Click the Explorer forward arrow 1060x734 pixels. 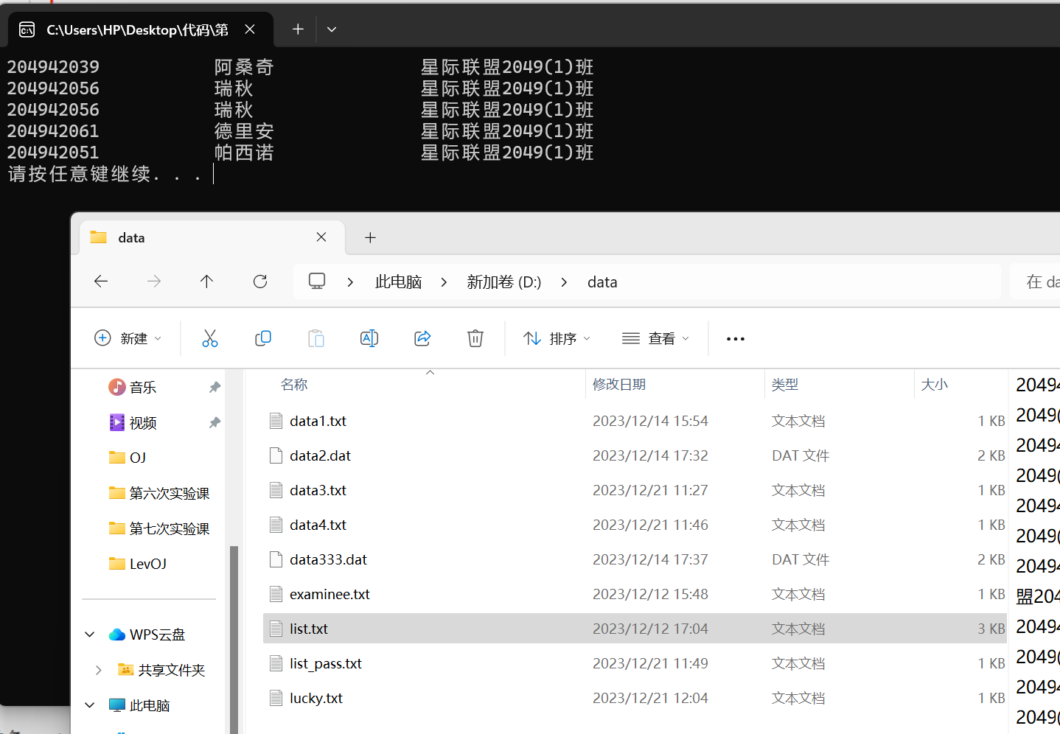point(154,282)
